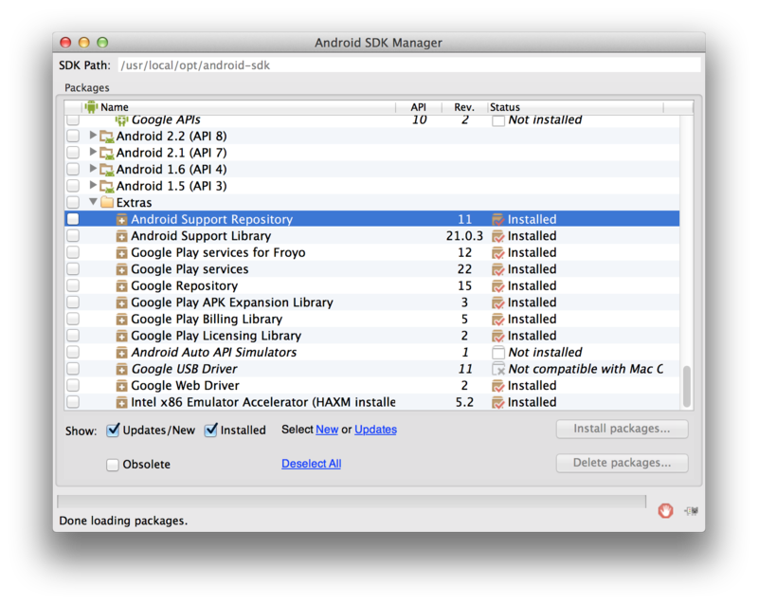Click the Android 2.2 (API 8) platform folder icon

[x=106, y=137]
